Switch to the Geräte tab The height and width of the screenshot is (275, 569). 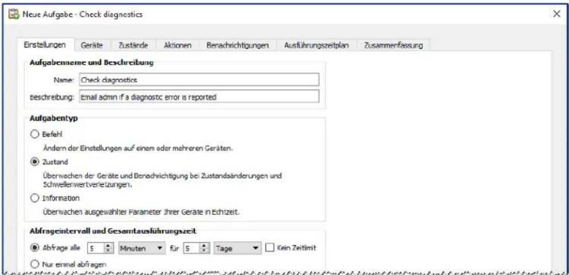(x=92, y=46)
